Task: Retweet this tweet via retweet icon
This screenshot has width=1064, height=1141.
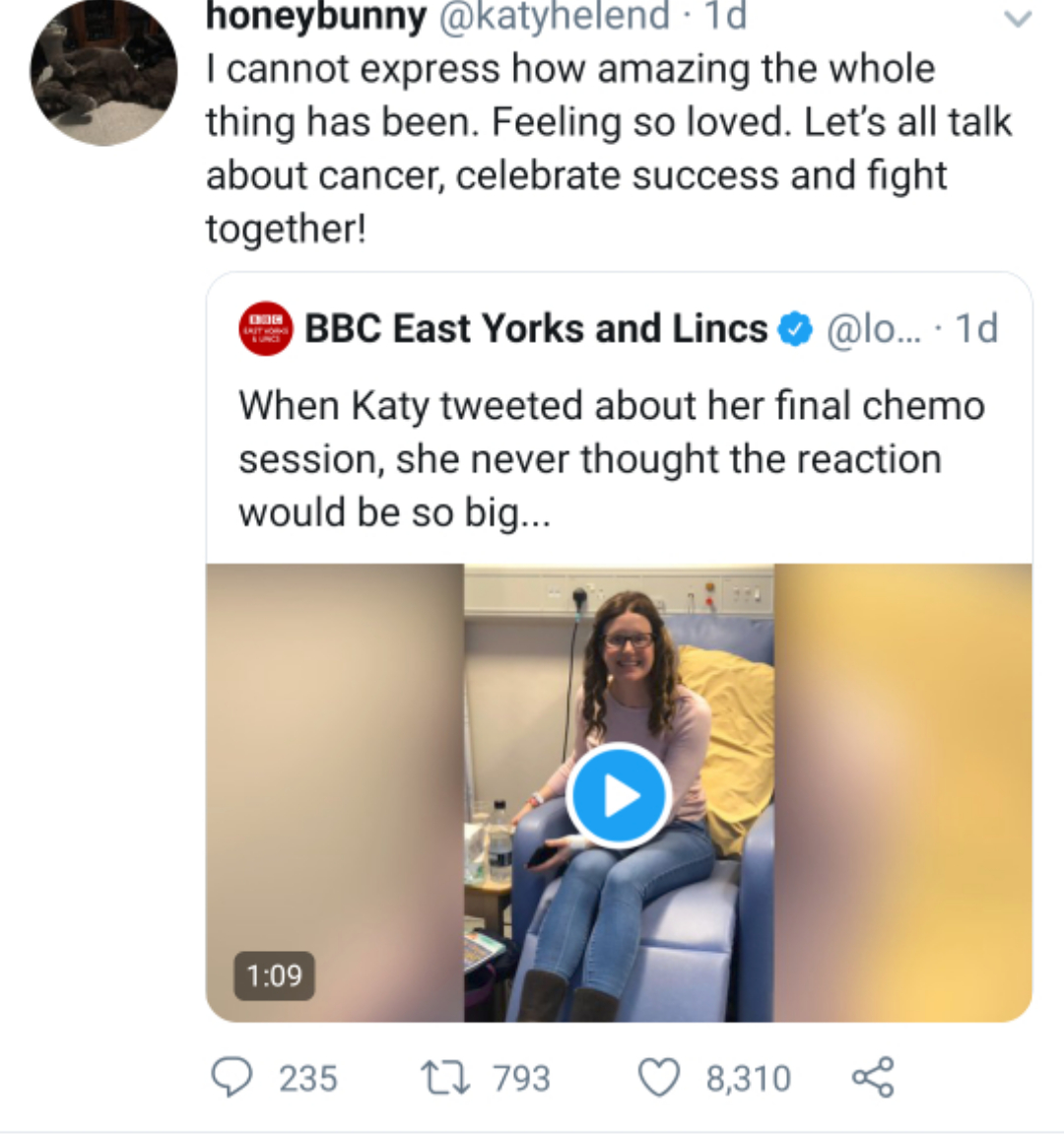Action: pos(445,1077)
